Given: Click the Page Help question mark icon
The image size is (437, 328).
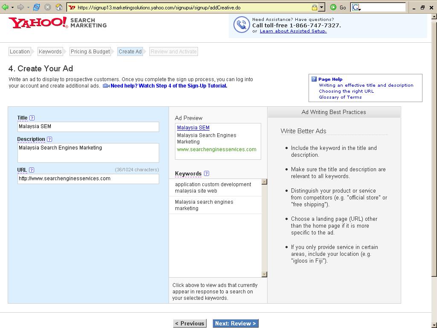Looking at the screenshot, I should [314, 79].
